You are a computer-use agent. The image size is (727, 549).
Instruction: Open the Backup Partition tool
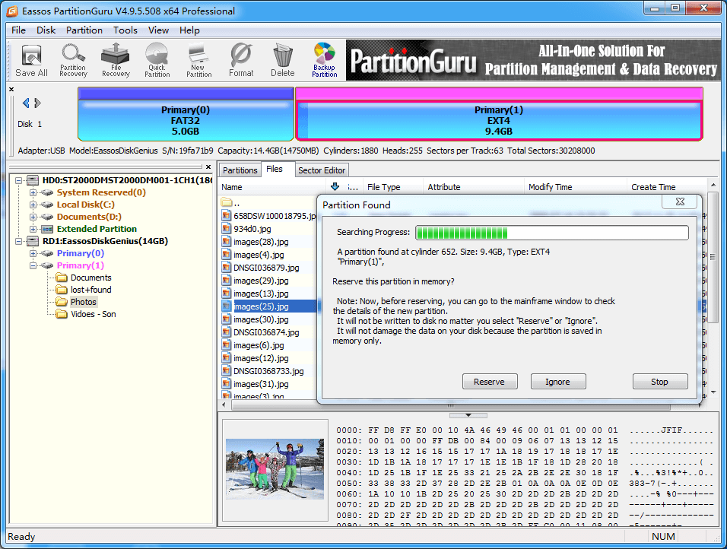pos(325,60)
